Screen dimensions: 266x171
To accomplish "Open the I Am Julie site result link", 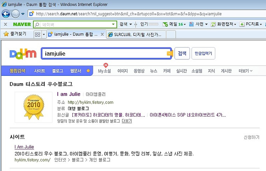I will click(x=24, y=147).
